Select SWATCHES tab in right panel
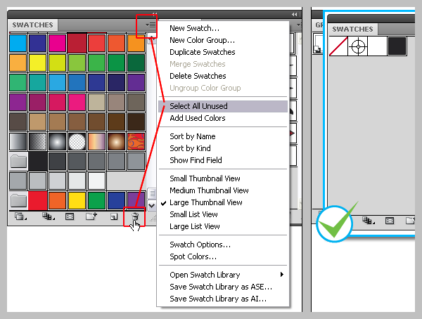 click(352, 29)
